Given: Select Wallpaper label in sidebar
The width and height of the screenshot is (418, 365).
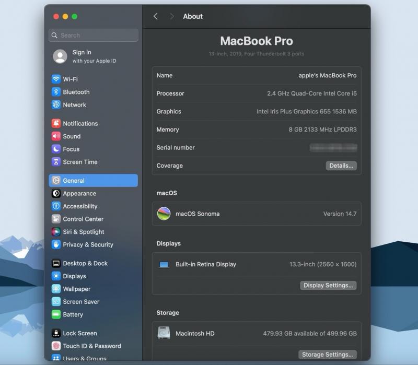Looking at the screenshot, I should point(76,289).
